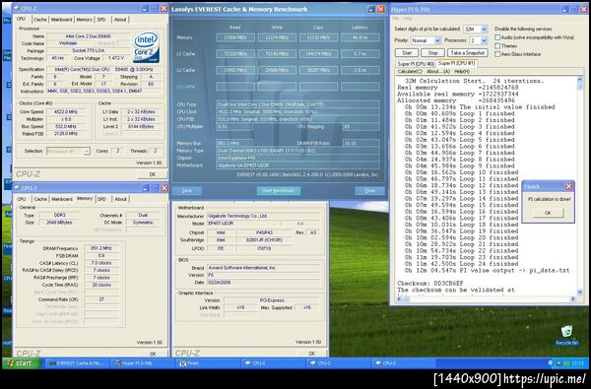Image resolution: width=591 pixels, height=389 pixels.
Task: Click the Specification field Intel Core2 Duo E8400
Action: [104, 69]
